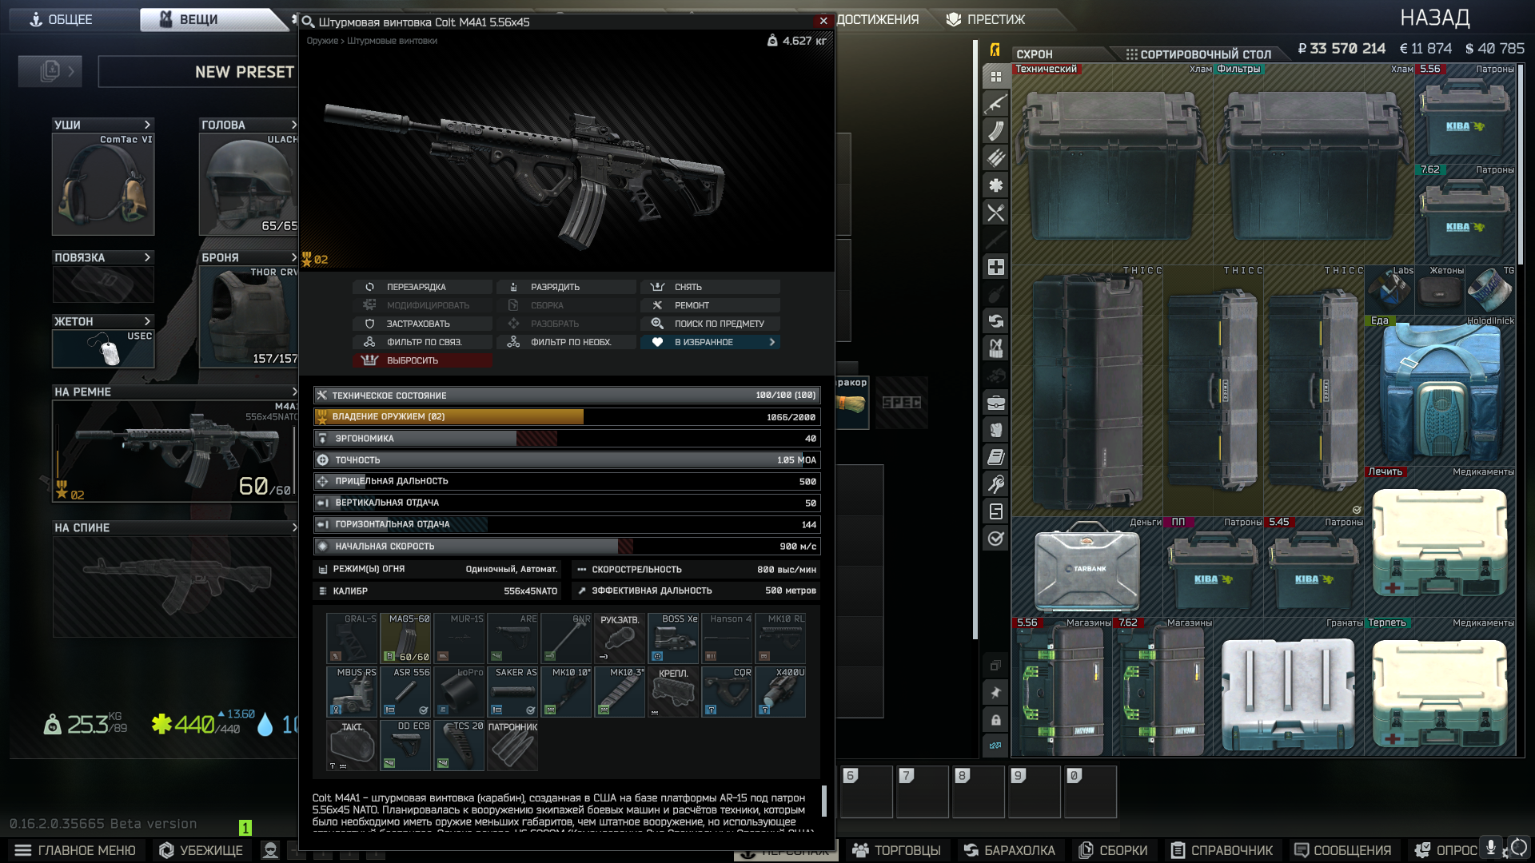Filter stash by magazines icon
The image size is (1535, 863).
pyautogui.click(x=995, y=131)
